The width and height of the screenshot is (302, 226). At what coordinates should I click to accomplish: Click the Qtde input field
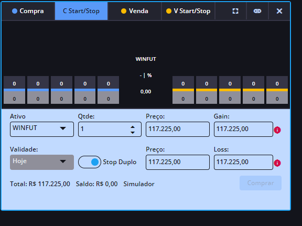tap(110, 129)
